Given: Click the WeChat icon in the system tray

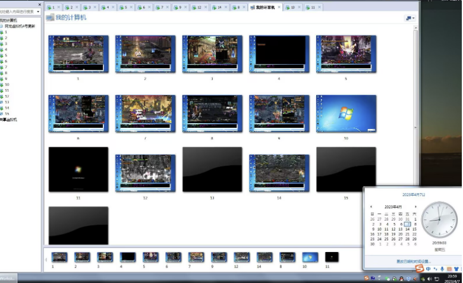Looking at the screenshot, I should pos(388,279).
